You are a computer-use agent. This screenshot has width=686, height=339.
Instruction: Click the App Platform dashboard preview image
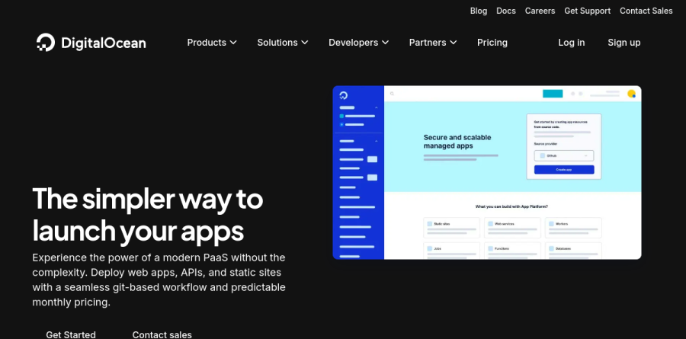(x=487, y=172)
